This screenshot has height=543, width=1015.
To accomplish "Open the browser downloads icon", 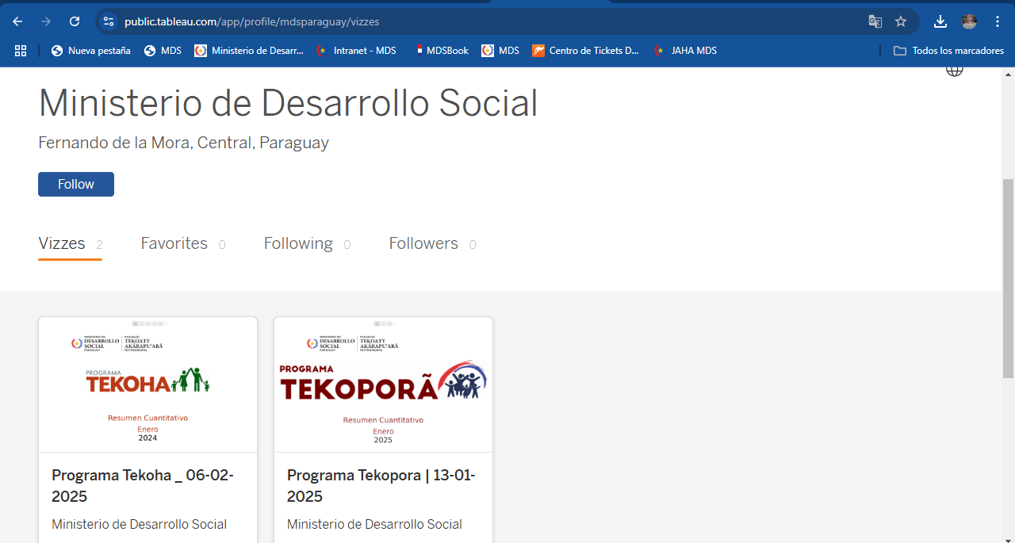I will tap(940, 21).
